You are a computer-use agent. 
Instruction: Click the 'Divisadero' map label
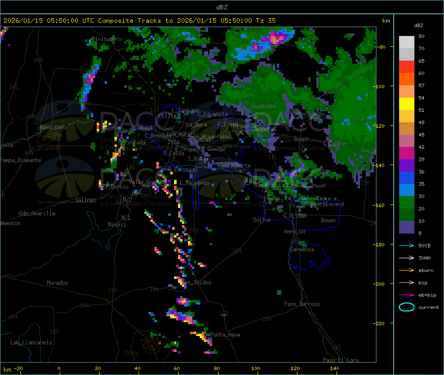pyautogui.click(x=107, y=39)
